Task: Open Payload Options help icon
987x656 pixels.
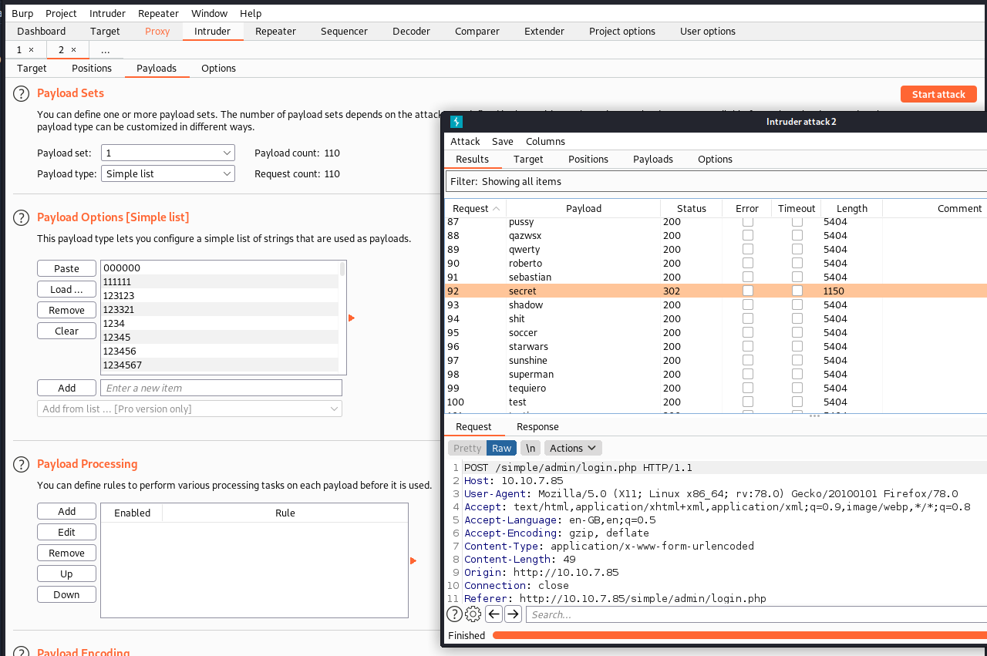Action: coord(21,217)
